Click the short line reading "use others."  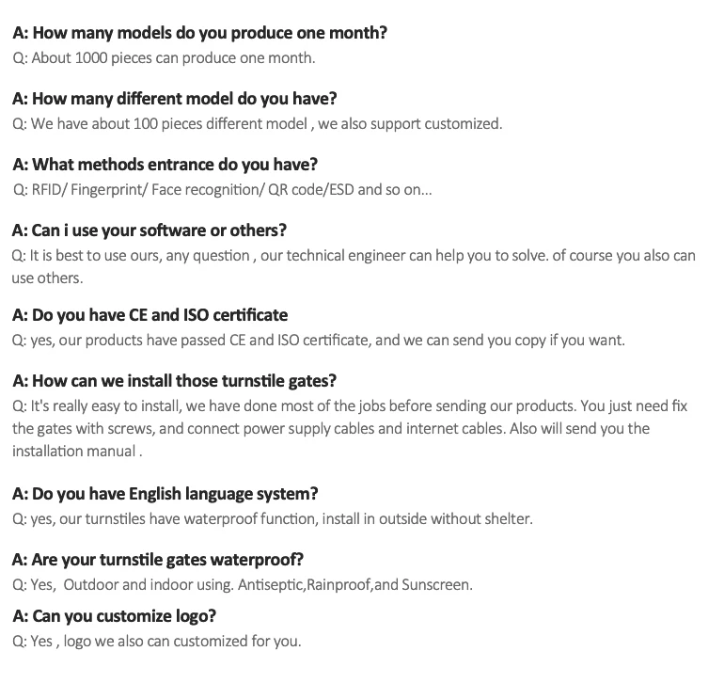[47, 278]
